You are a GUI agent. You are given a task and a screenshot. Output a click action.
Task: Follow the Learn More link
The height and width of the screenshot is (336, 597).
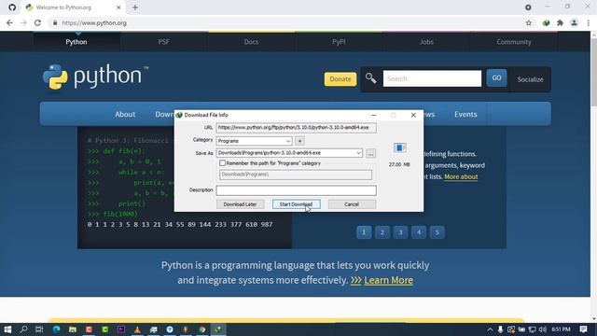(x=388, y=280)
